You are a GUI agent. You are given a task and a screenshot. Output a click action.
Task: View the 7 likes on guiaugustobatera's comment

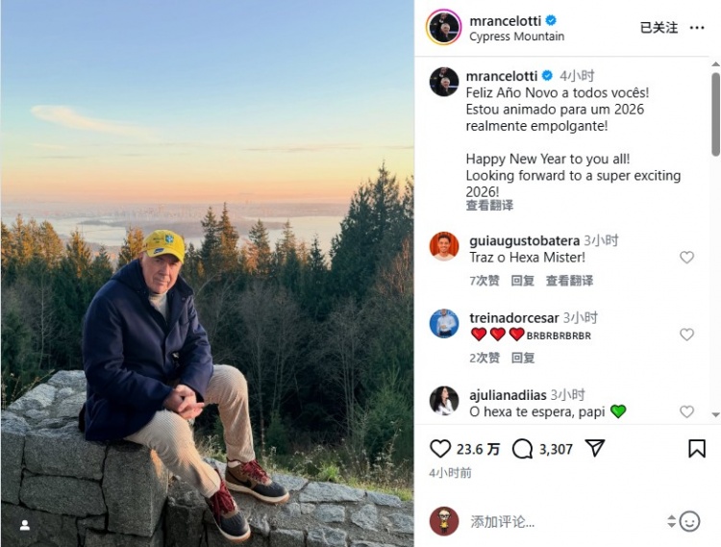coord(485,281)
